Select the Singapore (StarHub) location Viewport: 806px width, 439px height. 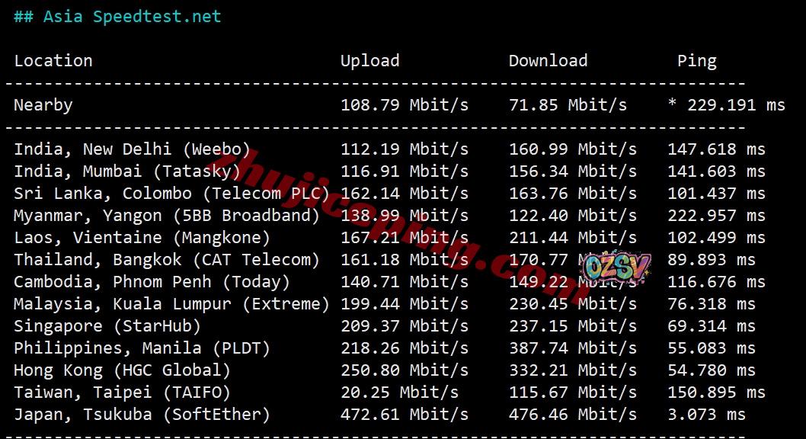[x=107, y=326]
